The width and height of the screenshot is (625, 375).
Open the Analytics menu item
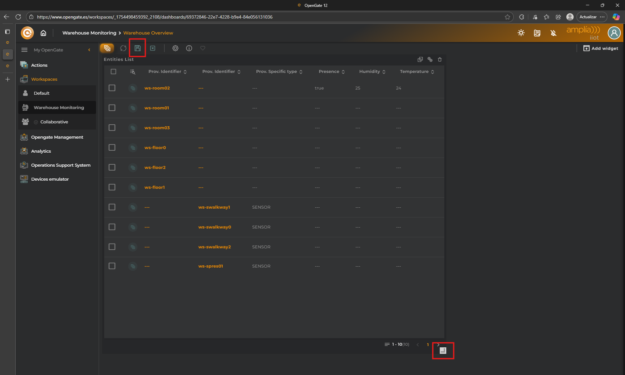[x=41, y=151]
